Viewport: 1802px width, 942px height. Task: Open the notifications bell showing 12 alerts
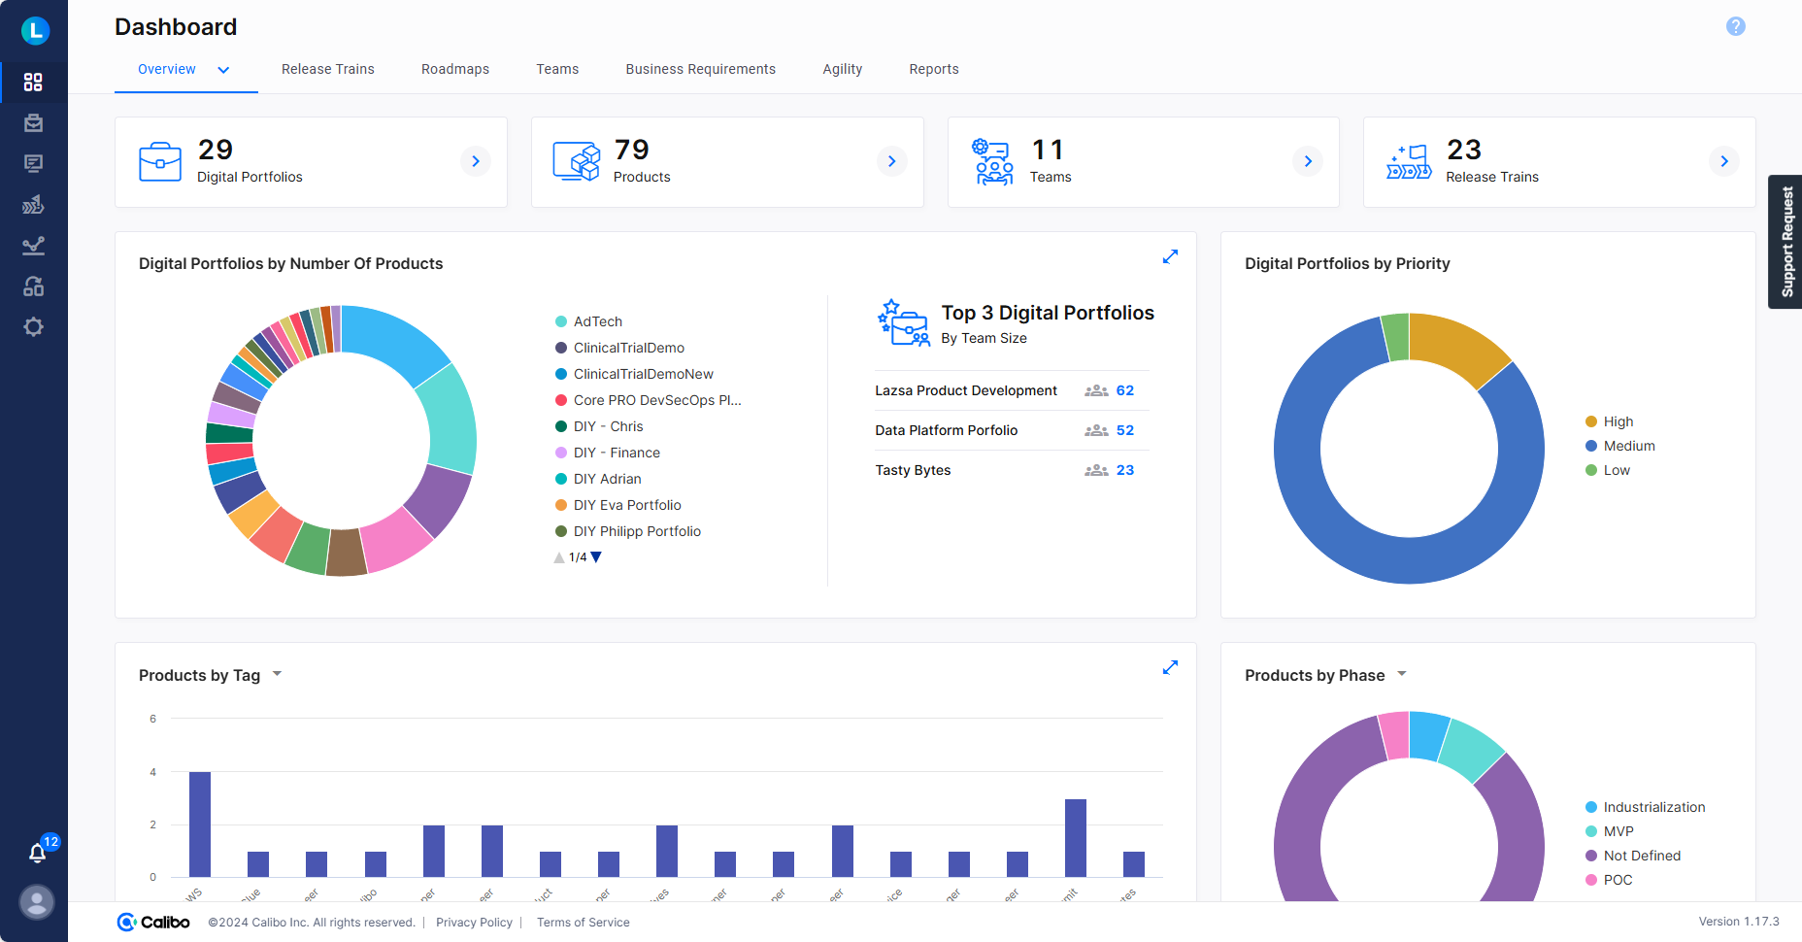(37, 853)
